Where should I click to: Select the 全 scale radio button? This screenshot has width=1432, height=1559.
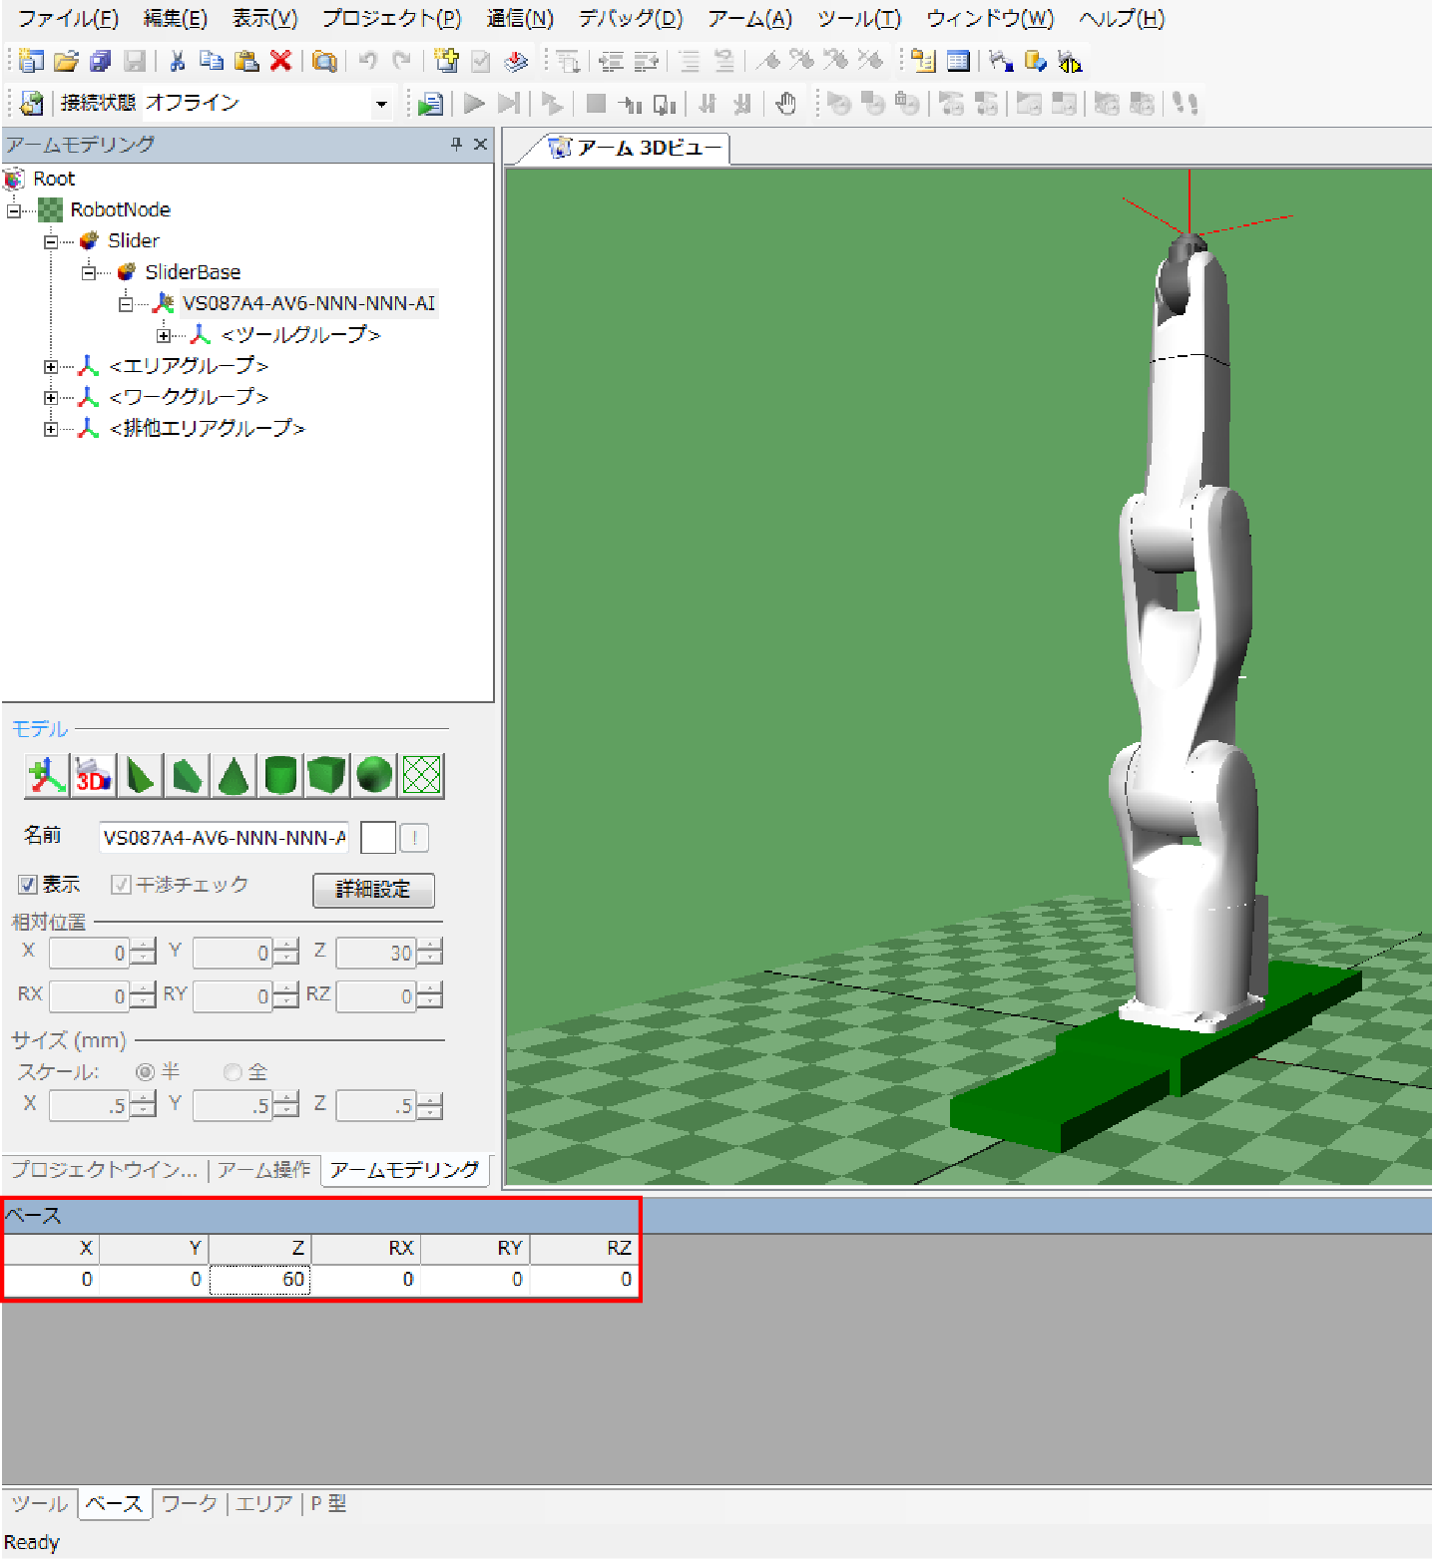click(x=234, y=1072)
